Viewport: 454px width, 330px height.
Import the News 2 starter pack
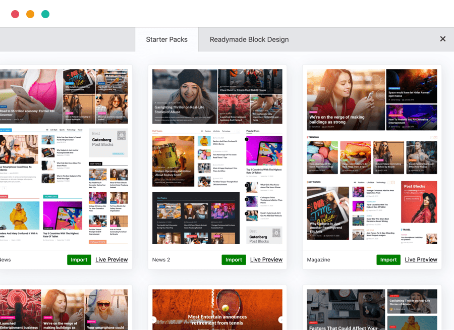pos(234,259)
